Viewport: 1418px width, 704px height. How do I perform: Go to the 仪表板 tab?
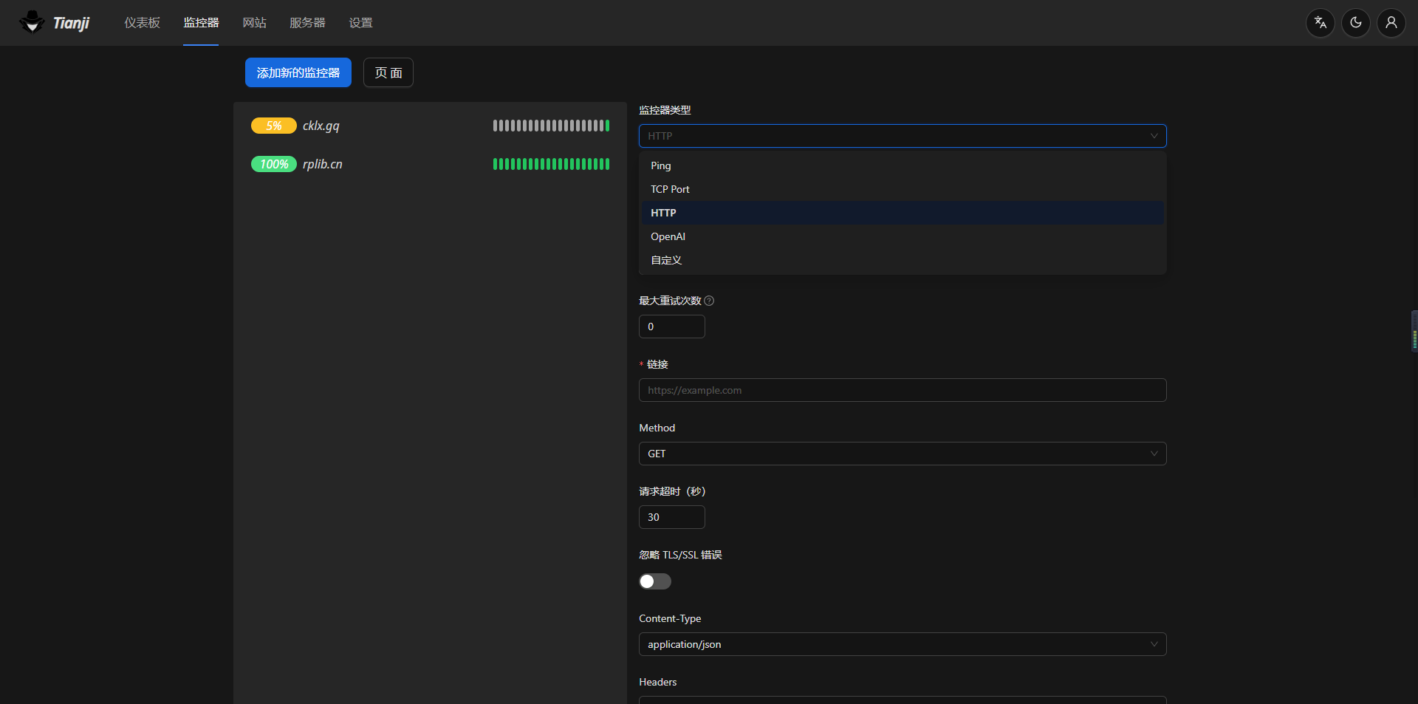click(142, 23)
